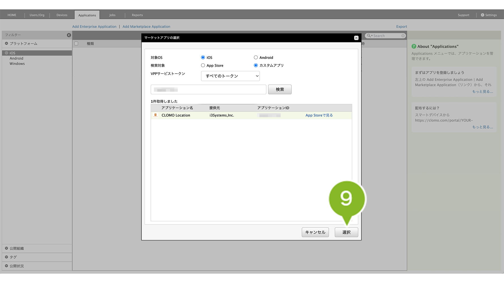Viewport: 504px width, 283px height.
Task: Select the Android radio button
Action: pyautogui.click(x=256, y=57)
